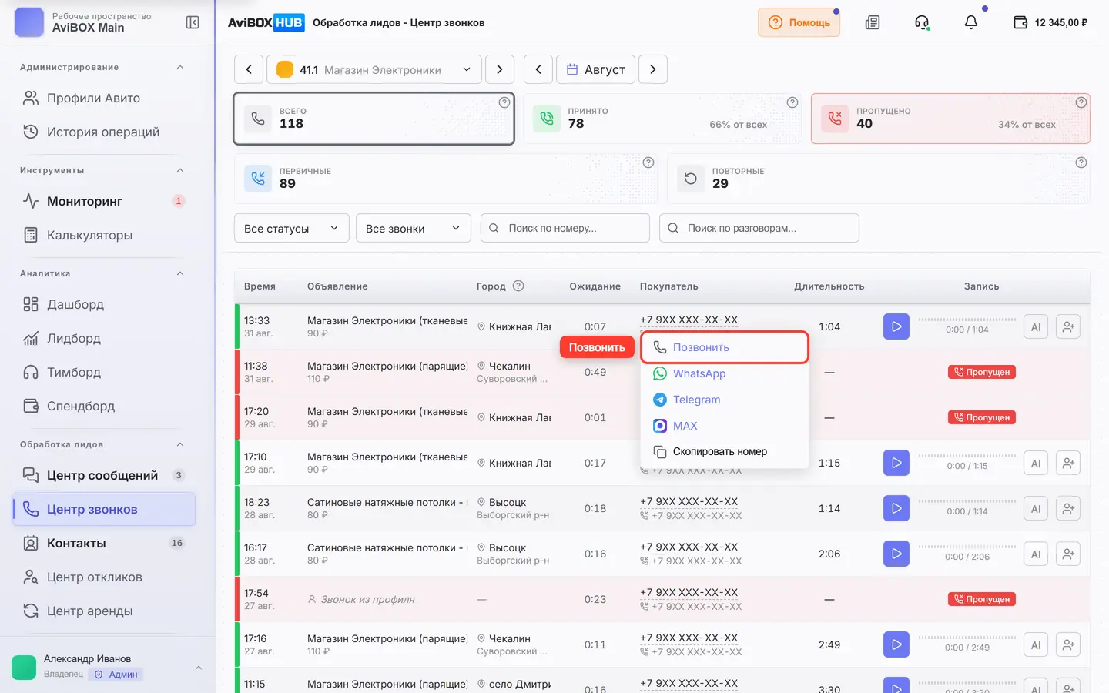1109x693 pixels.
Task: Open headset support icon in header
Action: coord(922,22)
